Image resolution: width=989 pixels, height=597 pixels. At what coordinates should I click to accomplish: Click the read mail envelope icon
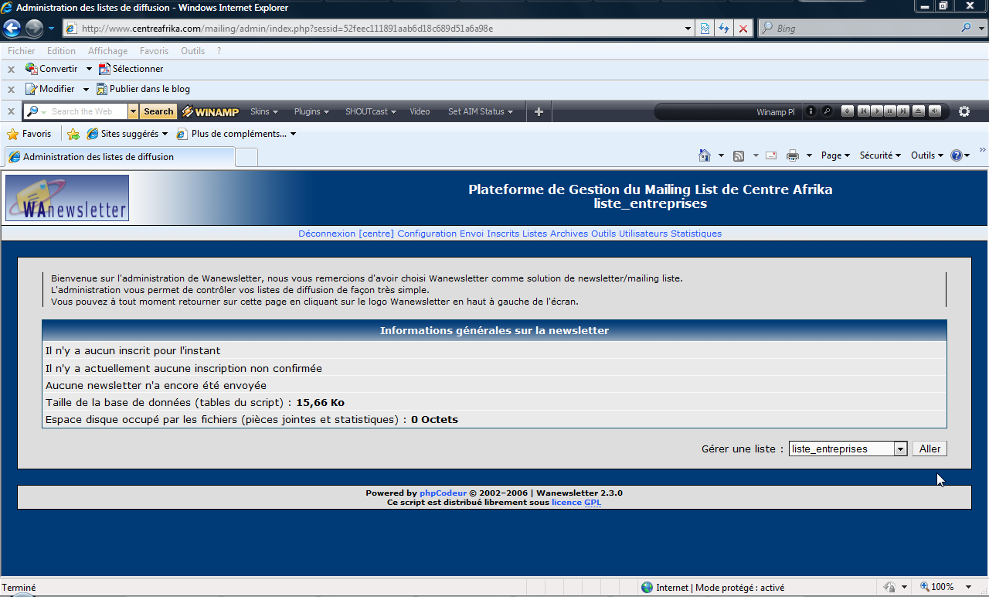point(770,155)
